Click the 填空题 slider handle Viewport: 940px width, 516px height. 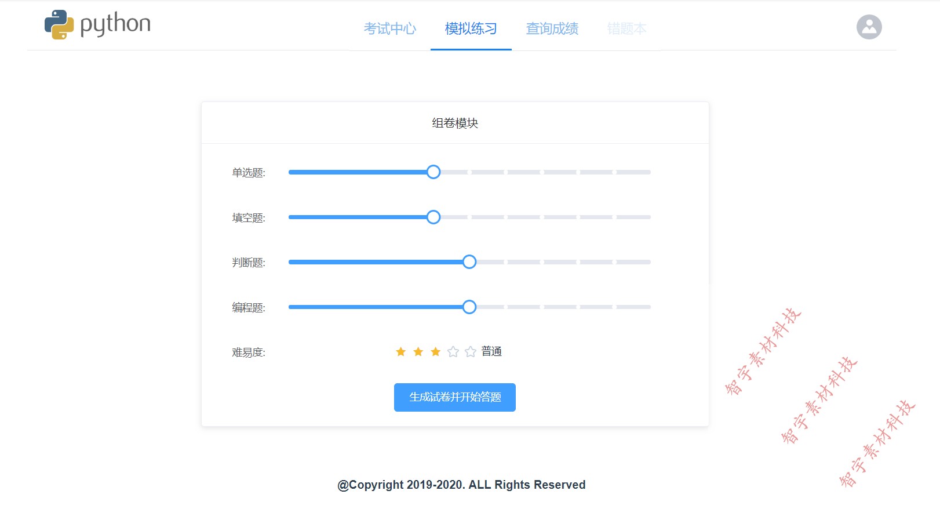[x=433, y=217]
